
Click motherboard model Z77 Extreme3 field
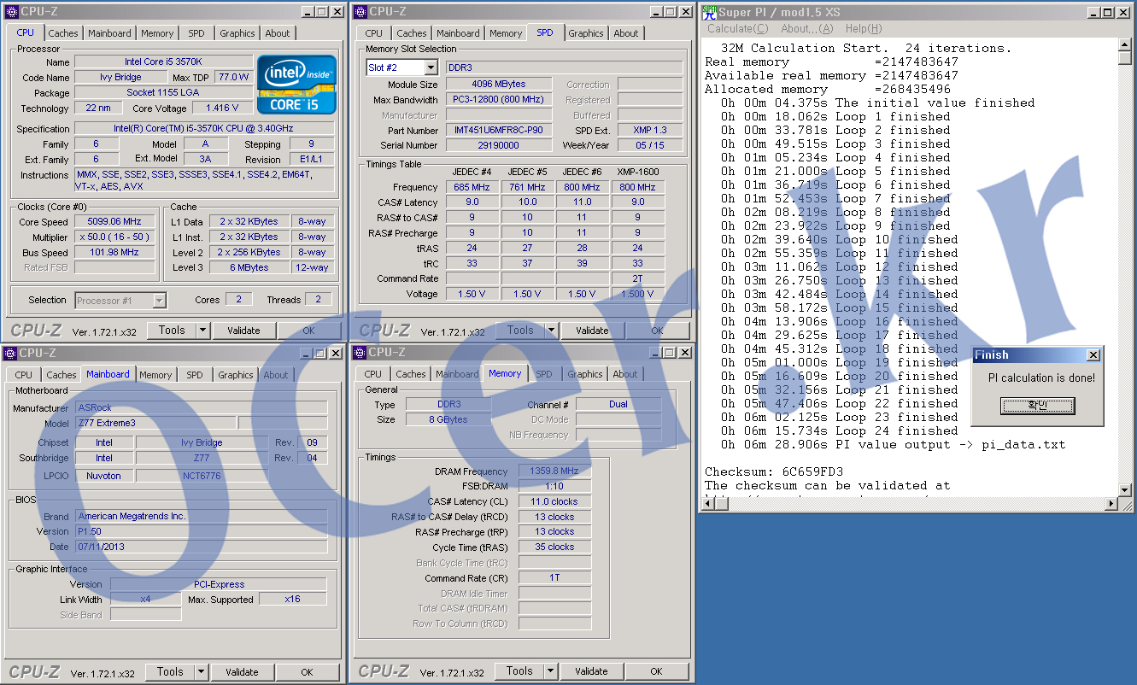tap(155, 423)
